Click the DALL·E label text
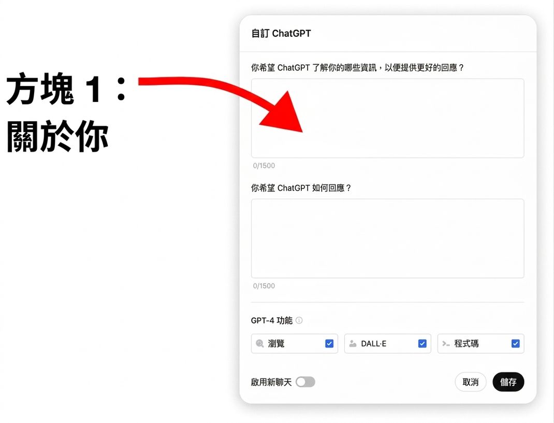 (373, 343)
